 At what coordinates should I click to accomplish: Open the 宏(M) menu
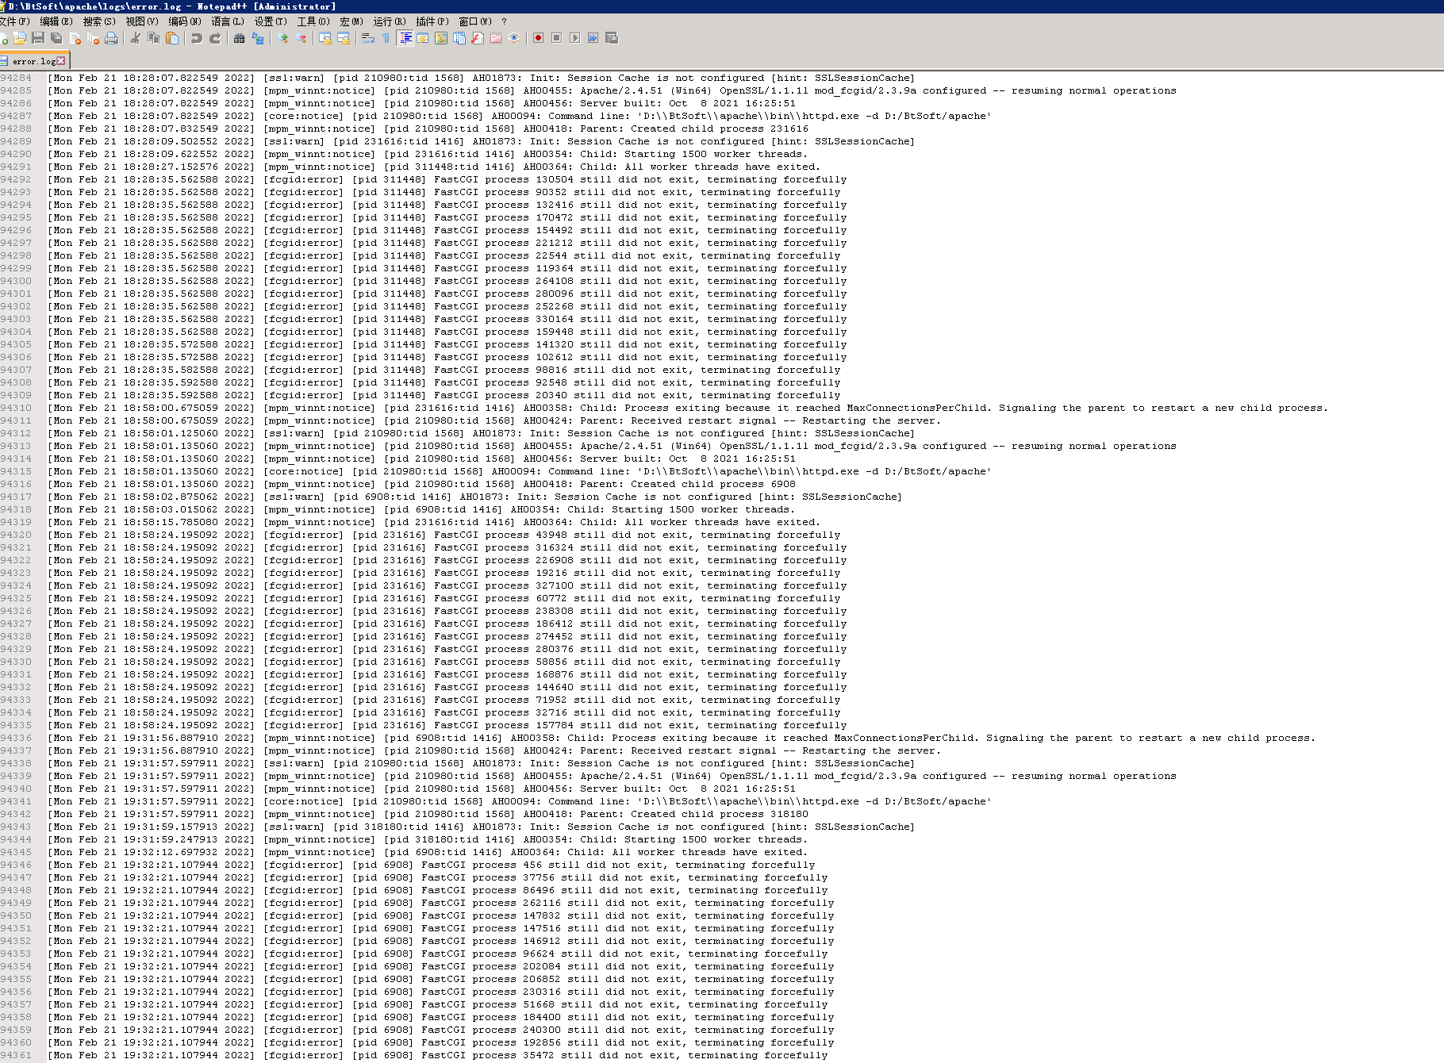pyautogui.click(x=351, y=21)
